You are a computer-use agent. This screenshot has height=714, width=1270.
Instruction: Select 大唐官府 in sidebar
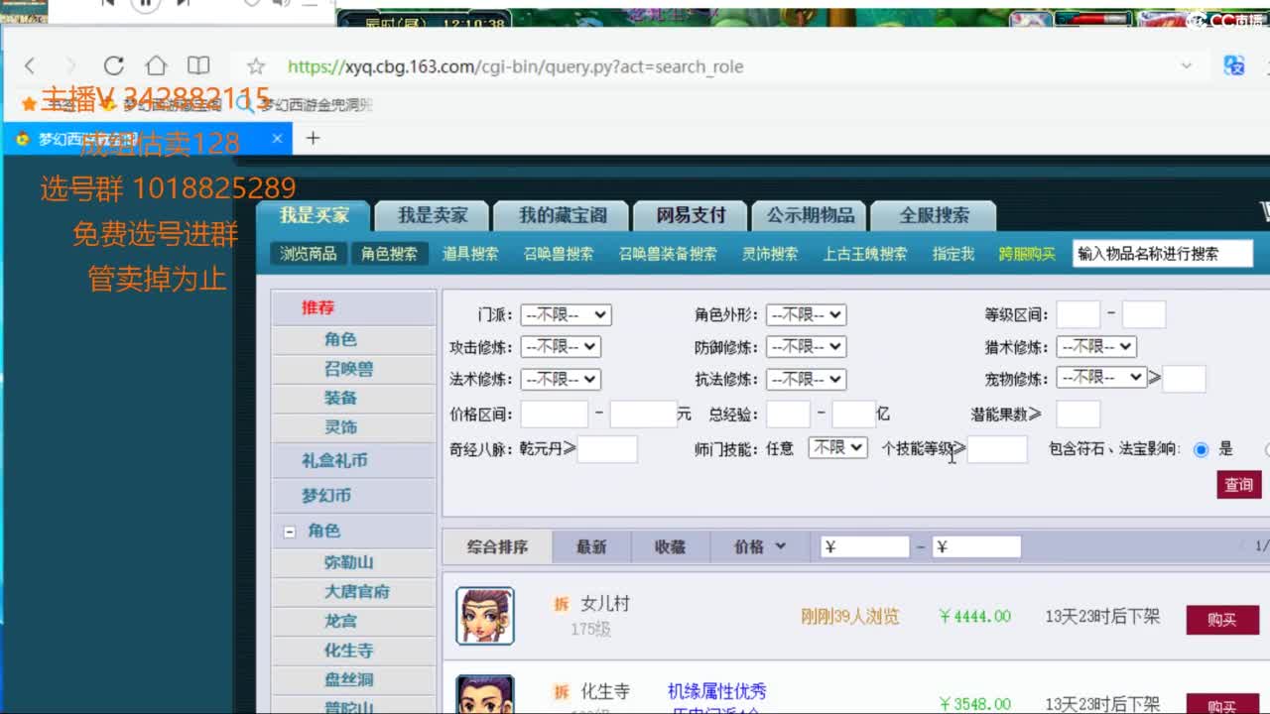pyautogui.click(x=357, y=591)
